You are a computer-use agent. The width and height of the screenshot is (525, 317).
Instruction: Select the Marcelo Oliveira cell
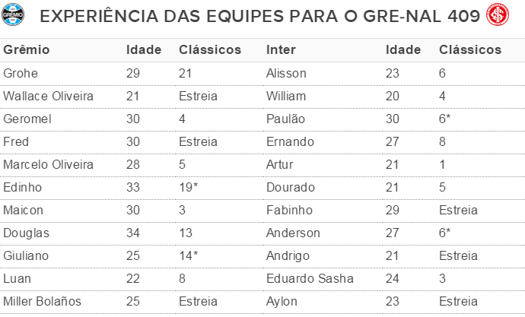click(x=48, y=164)
